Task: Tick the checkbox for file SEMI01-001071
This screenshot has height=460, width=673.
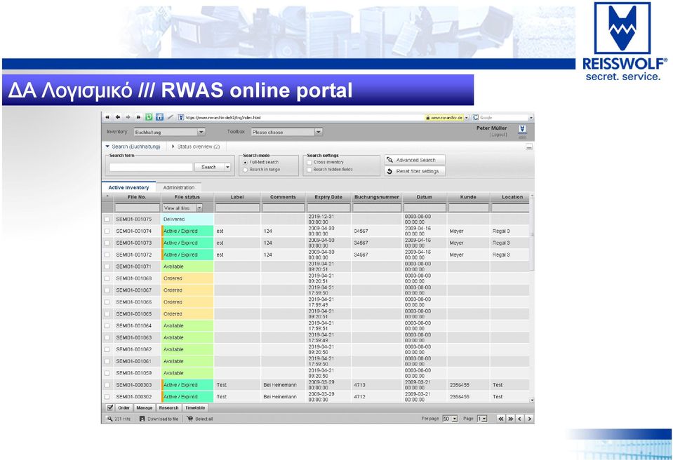Action: pos(107,266)
